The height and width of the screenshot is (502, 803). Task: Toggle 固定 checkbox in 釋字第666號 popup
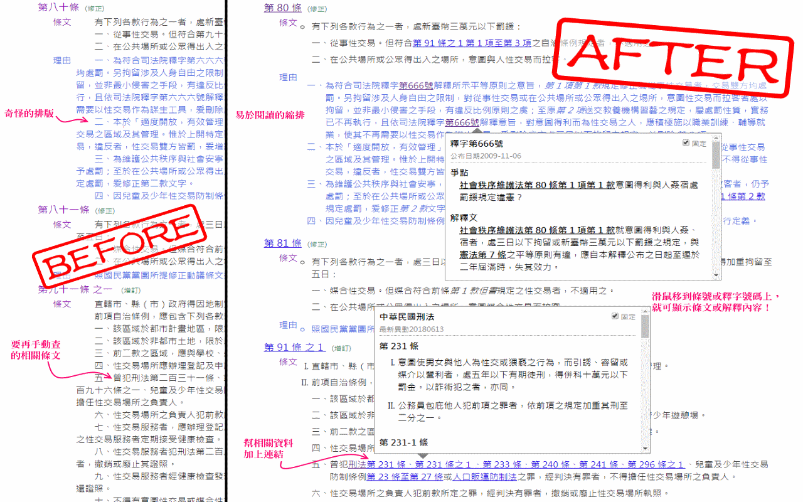pyautogui.click(x=687, y=143)
